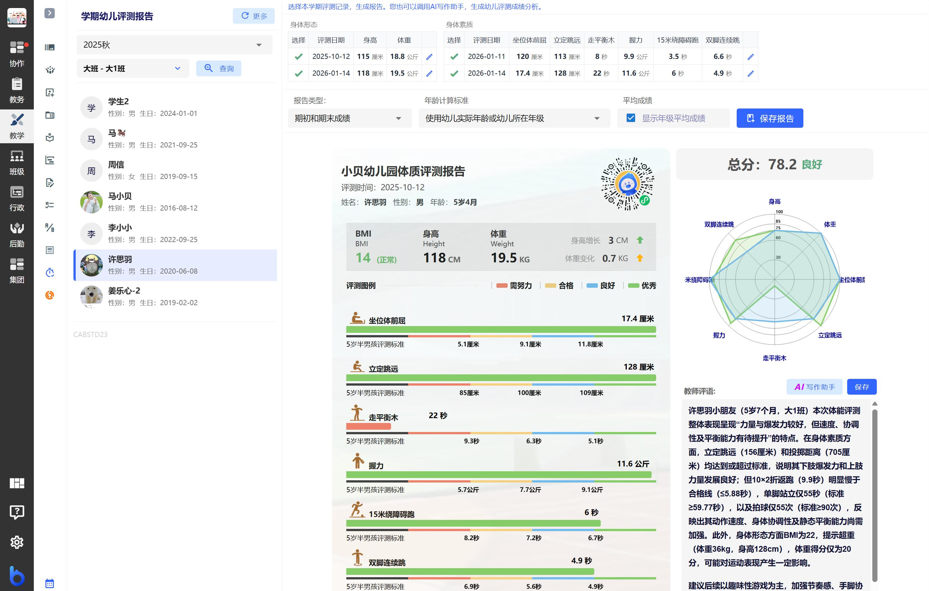Viewport: 929px width, 591px height.
Task: Open the settings gear icon
Action: click(17, 542)
